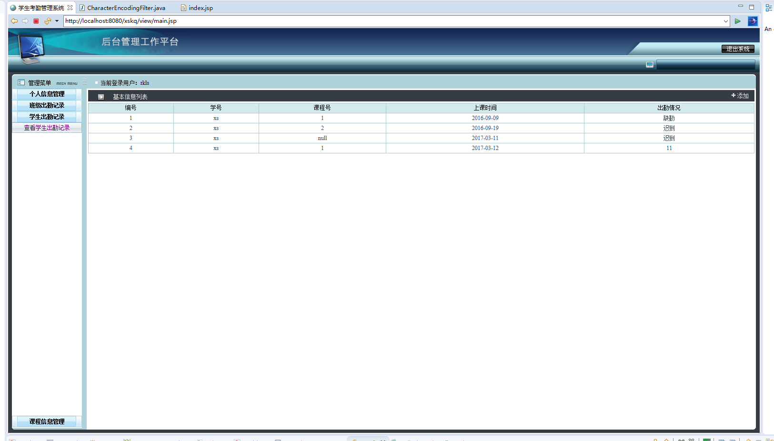Click the xs student ID in the 2016-09-09 row
Viewport: 774px width, 441px height.
pos(216,118)
